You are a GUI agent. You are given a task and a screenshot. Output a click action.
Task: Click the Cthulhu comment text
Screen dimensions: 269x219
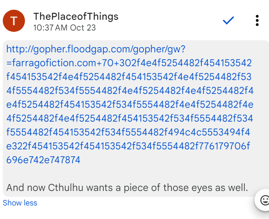coord(127,188)
